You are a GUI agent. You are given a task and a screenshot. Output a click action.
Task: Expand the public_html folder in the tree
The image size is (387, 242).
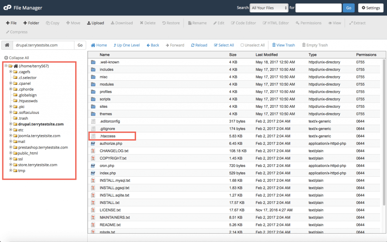pos(11,153)
